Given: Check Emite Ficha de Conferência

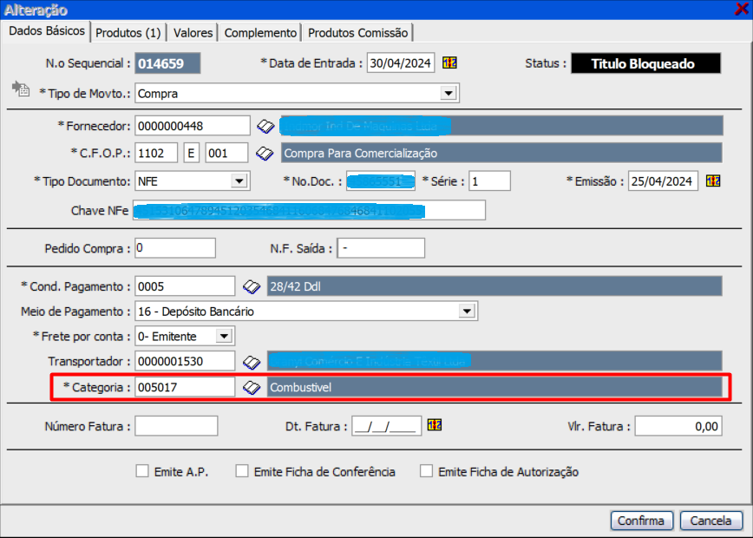Looking at the screenshot, I should click(242, 472).
